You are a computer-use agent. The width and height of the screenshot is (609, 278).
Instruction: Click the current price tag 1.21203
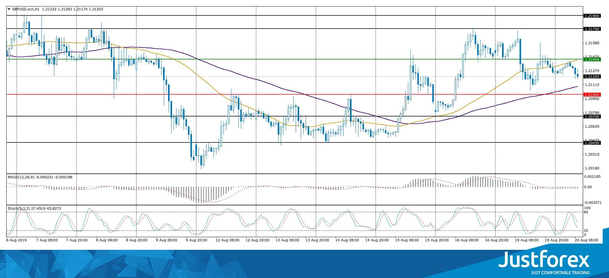point(592,76)
